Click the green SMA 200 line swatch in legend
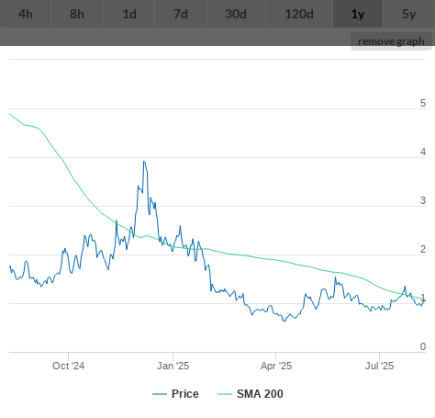This screenshot has height=418, width=435. [225, 394]
